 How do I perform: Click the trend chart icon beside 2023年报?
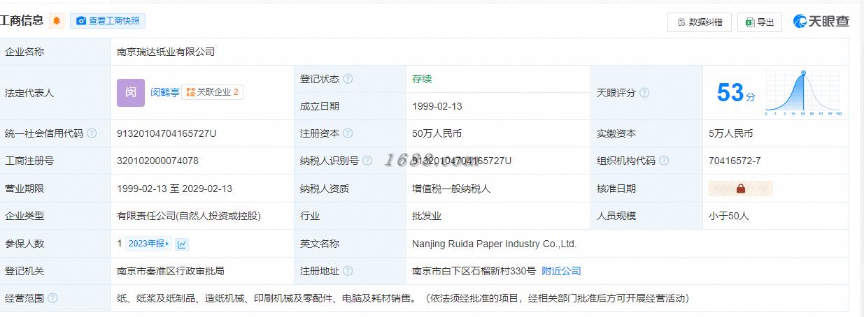182,244
